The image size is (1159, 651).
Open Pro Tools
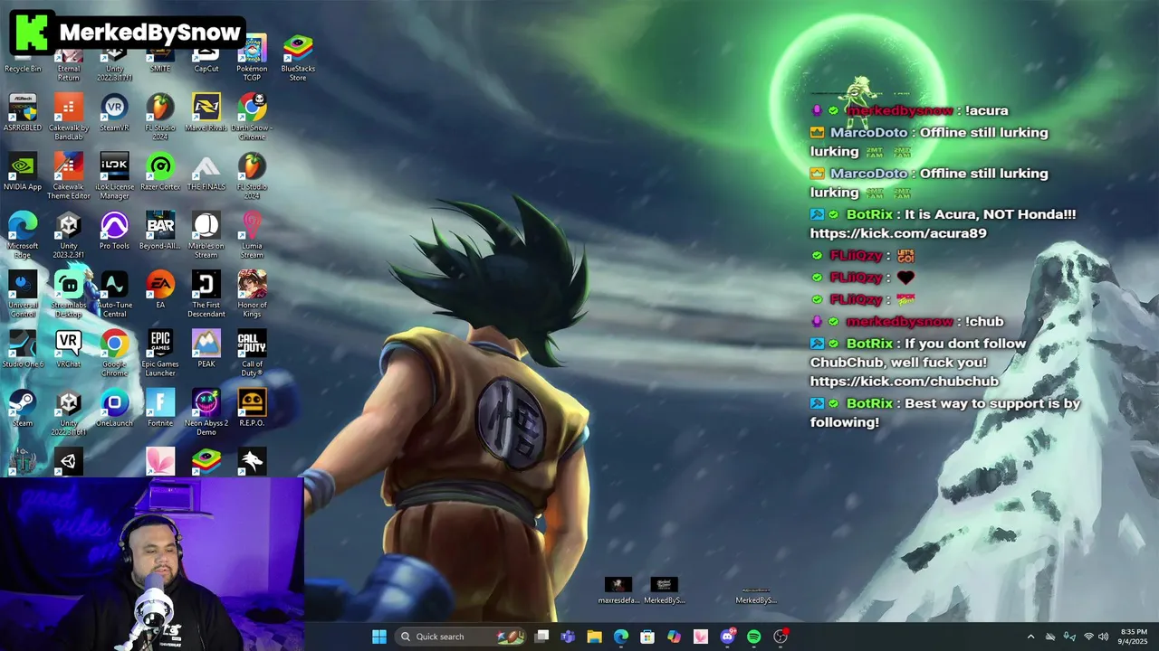pos(114,231)
